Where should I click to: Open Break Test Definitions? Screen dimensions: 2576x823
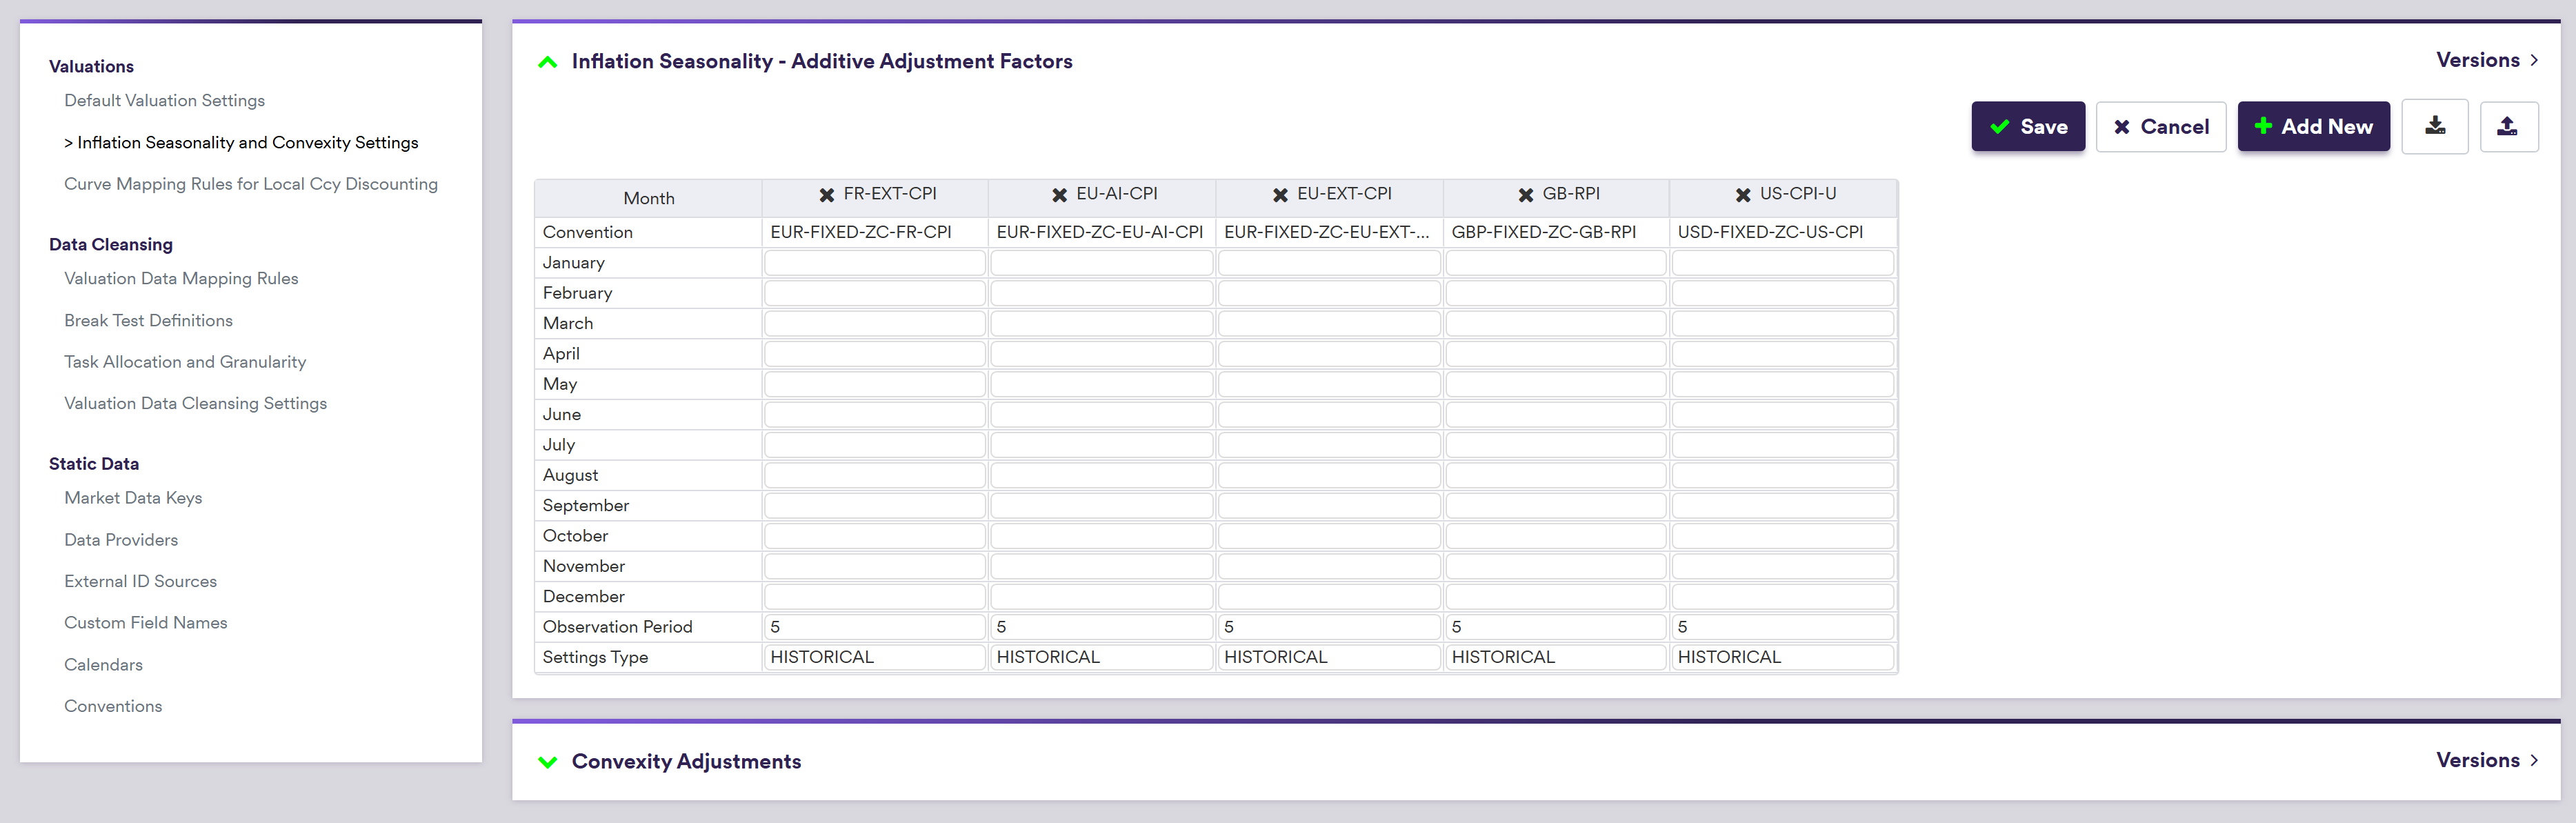pos(148,321)
